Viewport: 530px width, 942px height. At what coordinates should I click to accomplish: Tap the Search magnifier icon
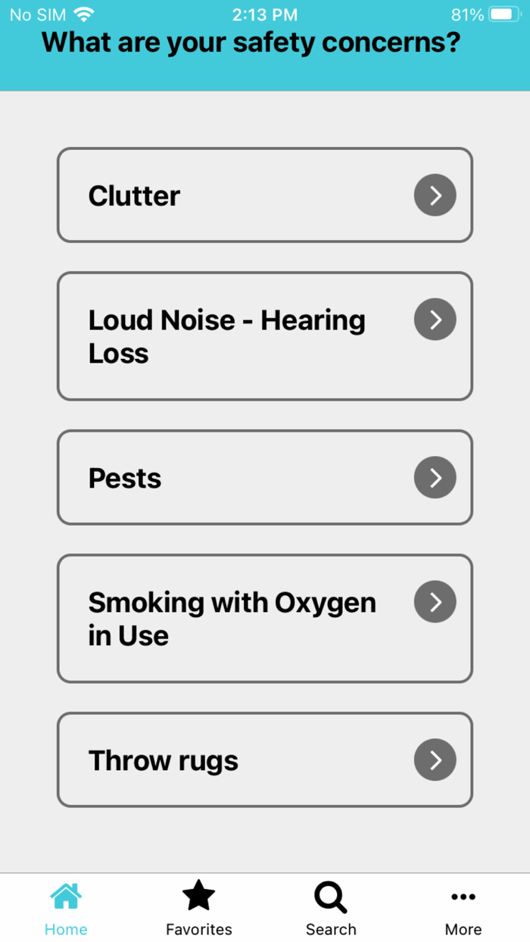(x=330, y=896)
